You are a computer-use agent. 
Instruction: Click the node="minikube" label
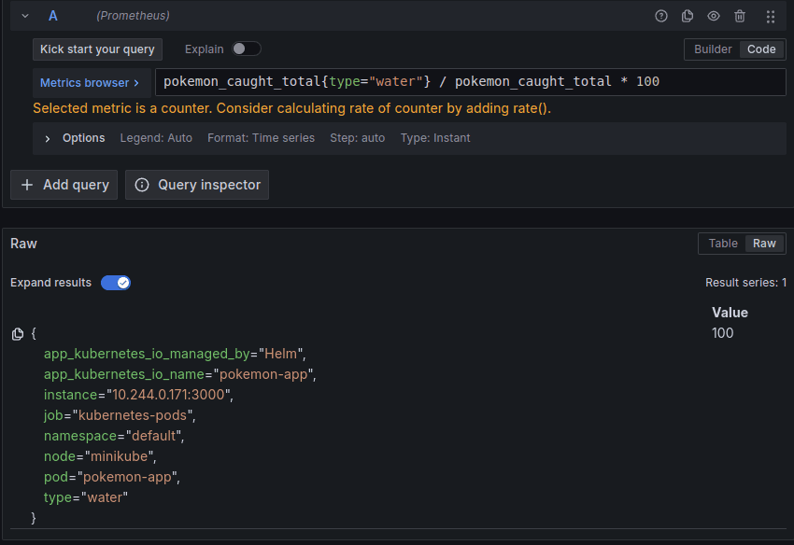pos(100,456)
